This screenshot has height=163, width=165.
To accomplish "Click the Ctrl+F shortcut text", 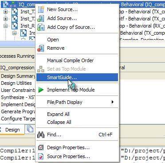I will click(x=106, y=135).
